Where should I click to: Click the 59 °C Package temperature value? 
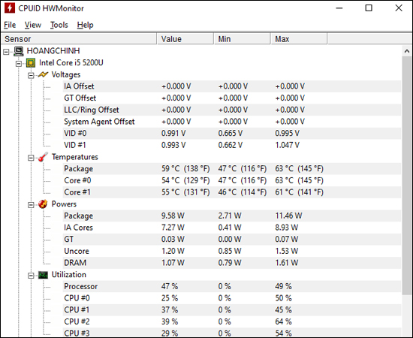pos(185,168)
